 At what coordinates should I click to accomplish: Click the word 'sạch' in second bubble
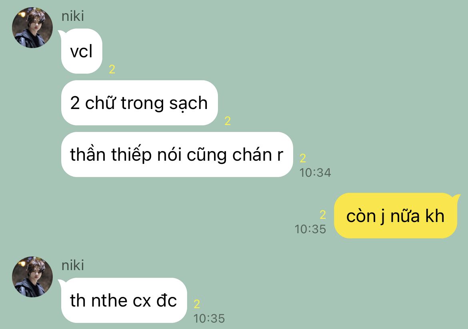[188, 103]
